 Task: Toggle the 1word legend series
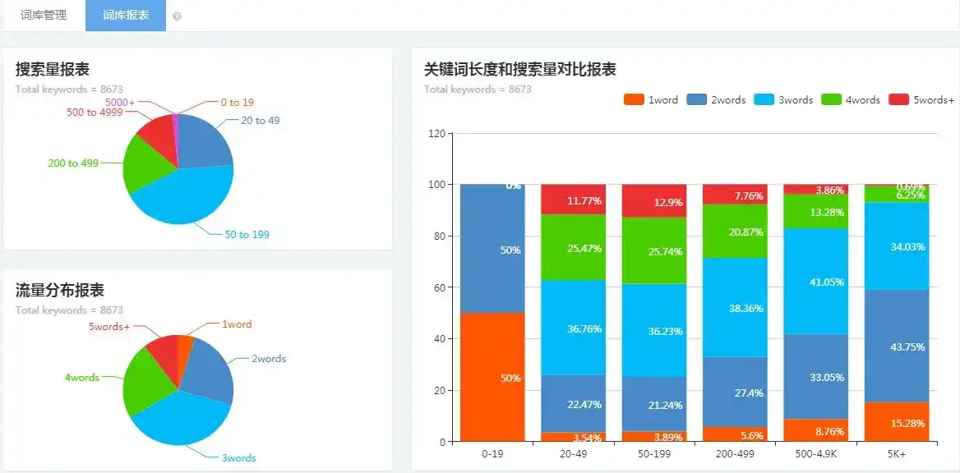[651, 99]
